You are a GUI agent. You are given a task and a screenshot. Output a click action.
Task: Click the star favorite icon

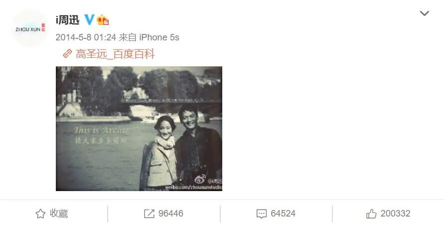(40, 214)
